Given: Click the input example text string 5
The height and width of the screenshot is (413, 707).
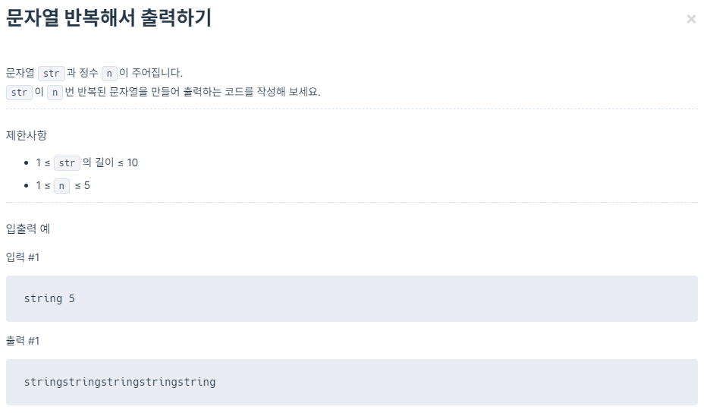Looking at the screenshot, I should point(49,299).
